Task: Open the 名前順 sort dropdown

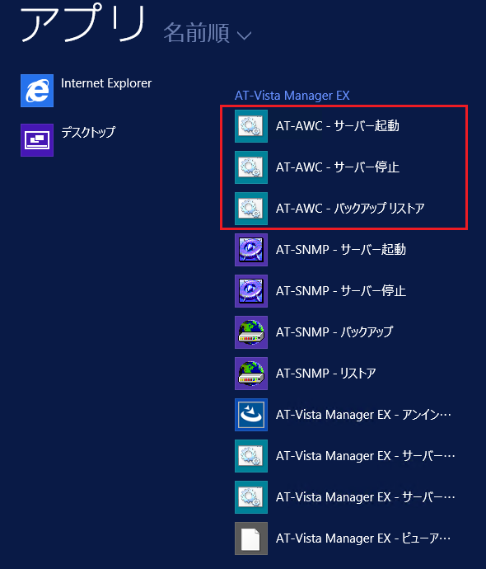Action: tap(208, 33)
